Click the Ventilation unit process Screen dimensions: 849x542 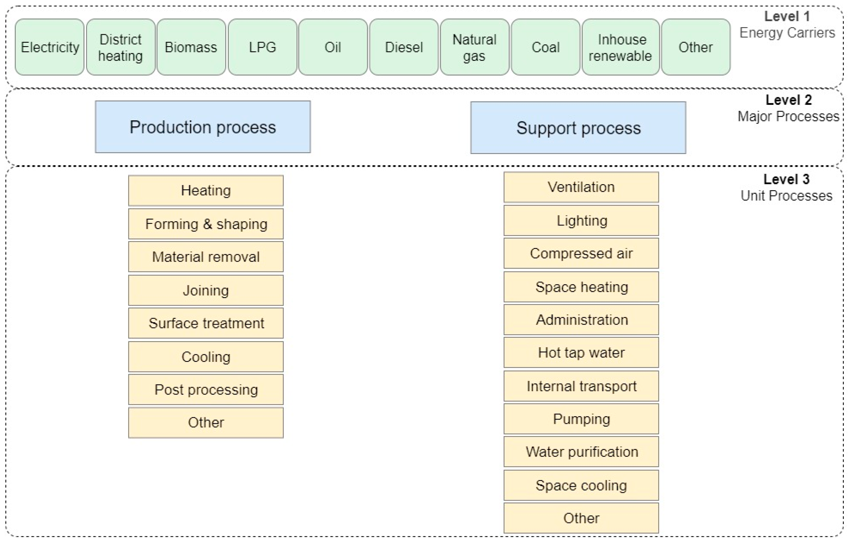[x=581, y=187]
